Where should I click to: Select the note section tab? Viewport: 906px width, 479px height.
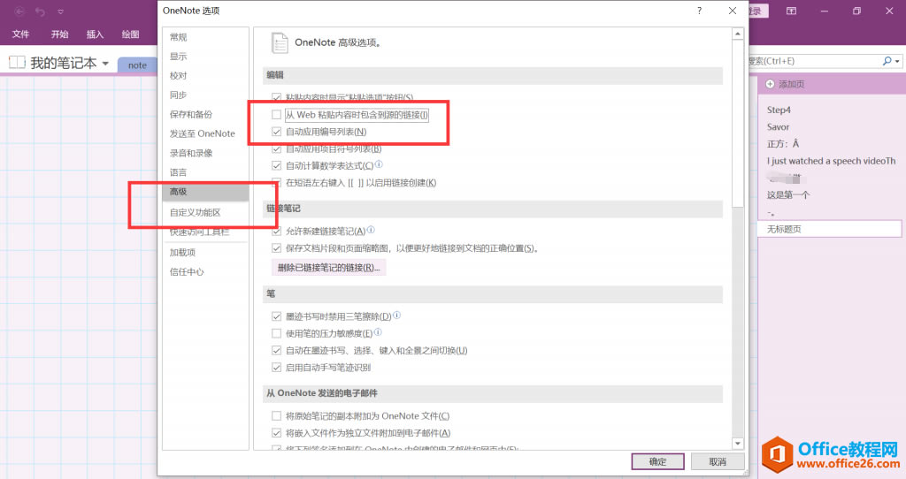[137, 65]
